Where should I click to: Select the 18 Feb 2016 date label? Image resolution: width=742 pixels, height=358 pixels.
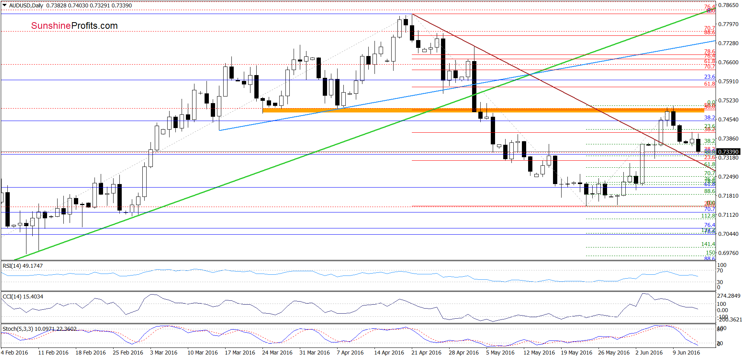[91, 353]
